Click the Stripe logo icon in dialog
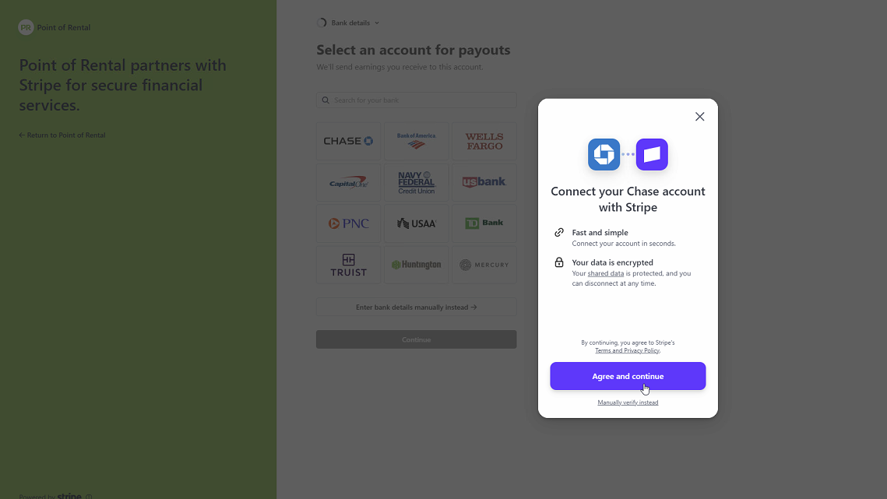Screen dimensions: 887x499 (652, 154)
